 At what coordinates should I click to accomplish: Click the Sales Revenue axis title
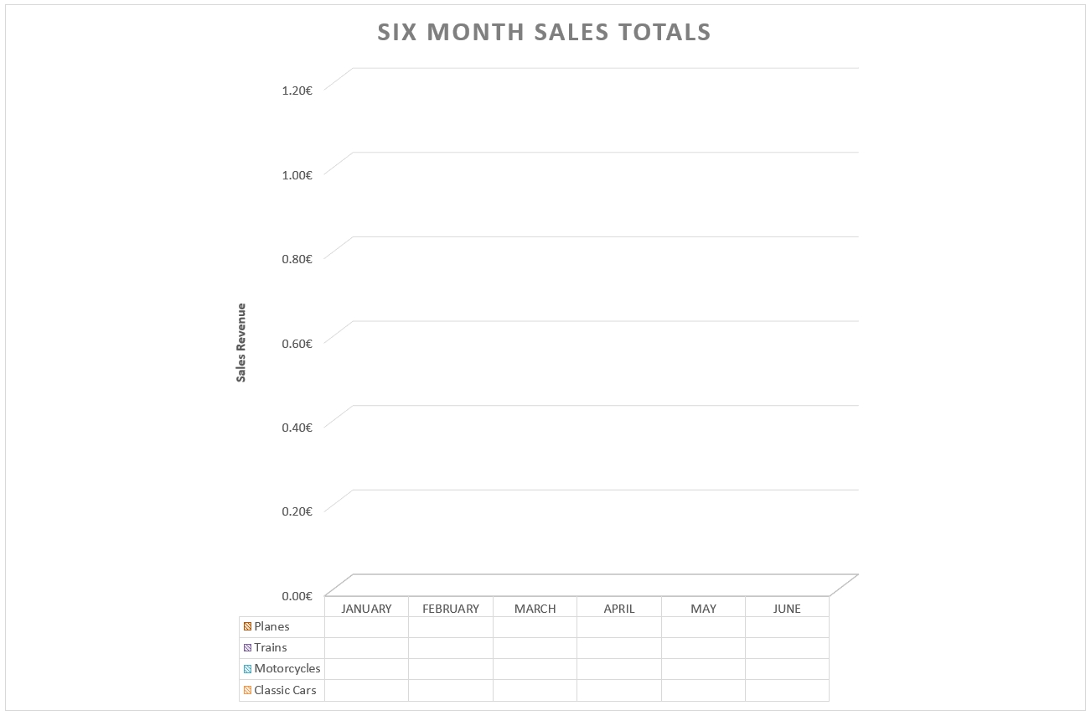pyautogui.click(x=241, y=343)
